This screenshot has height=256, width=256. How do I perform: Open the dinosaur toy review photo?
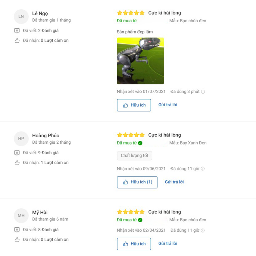[140, 61]
